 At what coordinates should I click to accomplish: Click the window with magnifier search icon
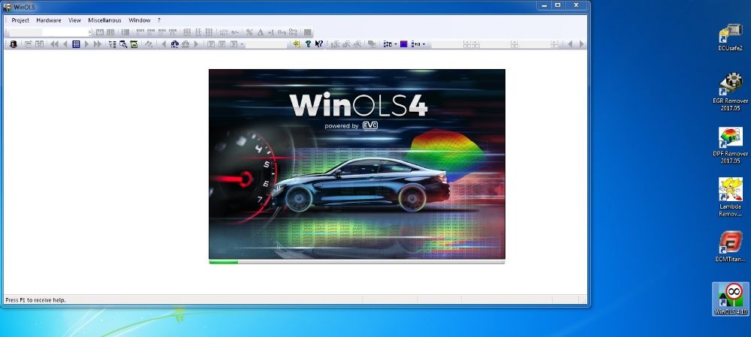123,44
